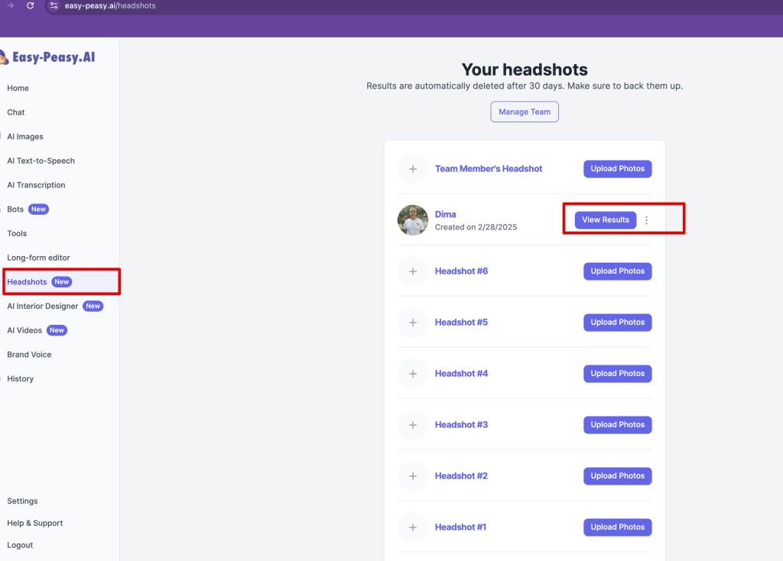
Task: Click the plus icon next to Headshot #1
Action: point(413,527)
